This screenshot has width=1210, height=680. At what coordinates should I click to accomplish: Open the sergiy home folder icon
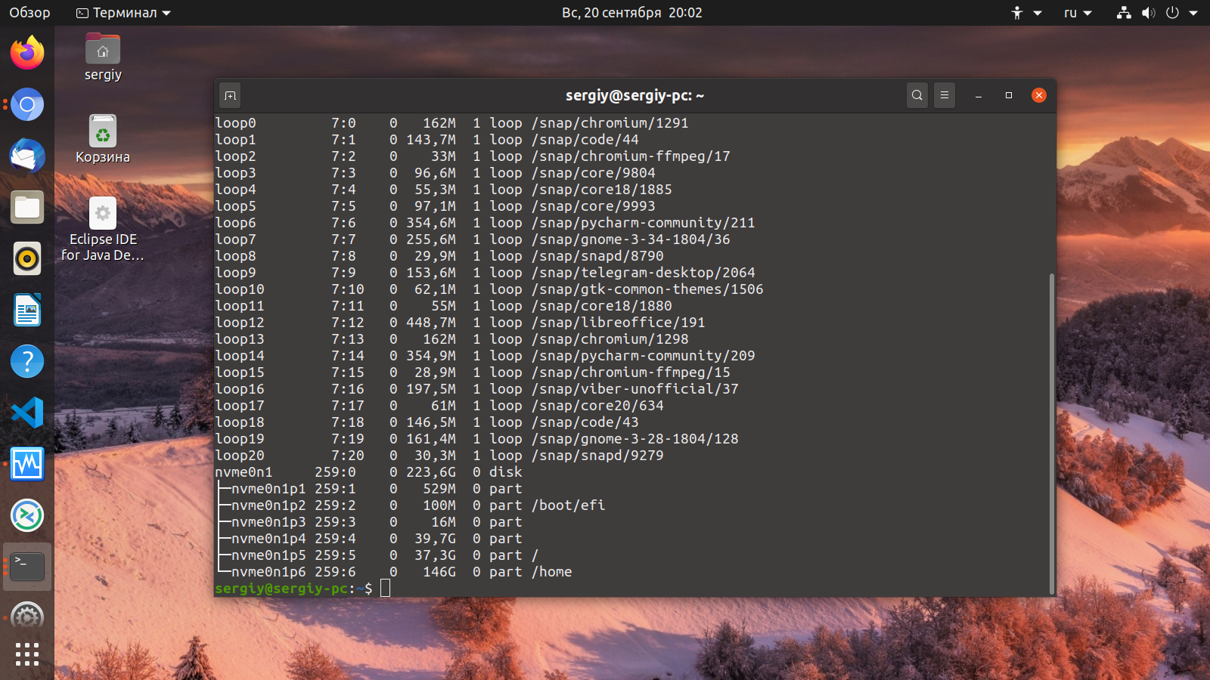[103, 57]
